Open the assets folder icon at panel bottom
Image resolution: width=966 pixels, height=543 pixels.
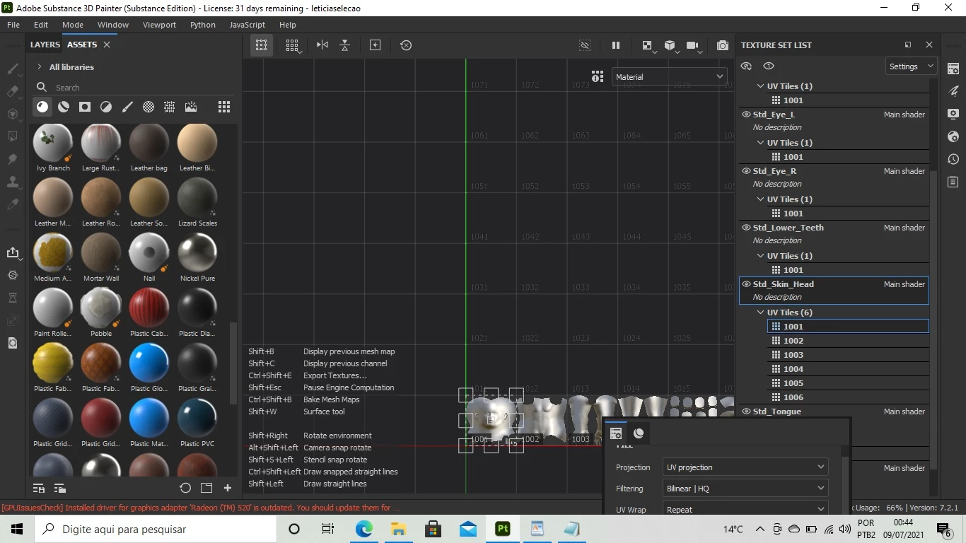point(206,488)
